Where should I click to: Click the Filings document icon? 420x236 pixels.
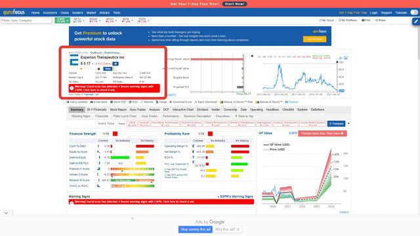tap(157, 102)
